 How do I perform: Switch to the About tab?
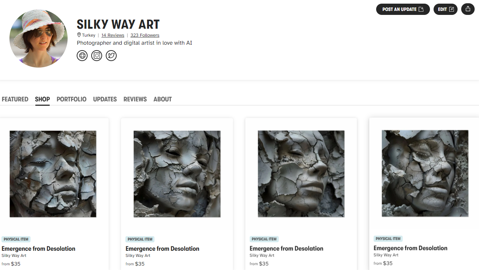tap(162, 99)
